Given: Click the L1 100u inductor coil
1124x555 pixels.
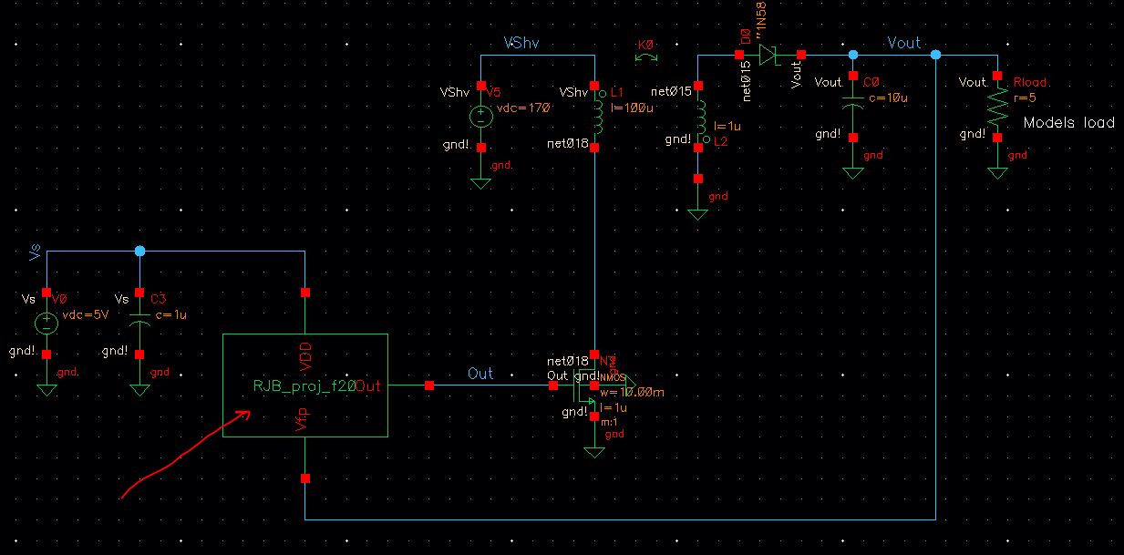Looking at the screenshot, I should [x=598, y=116].
